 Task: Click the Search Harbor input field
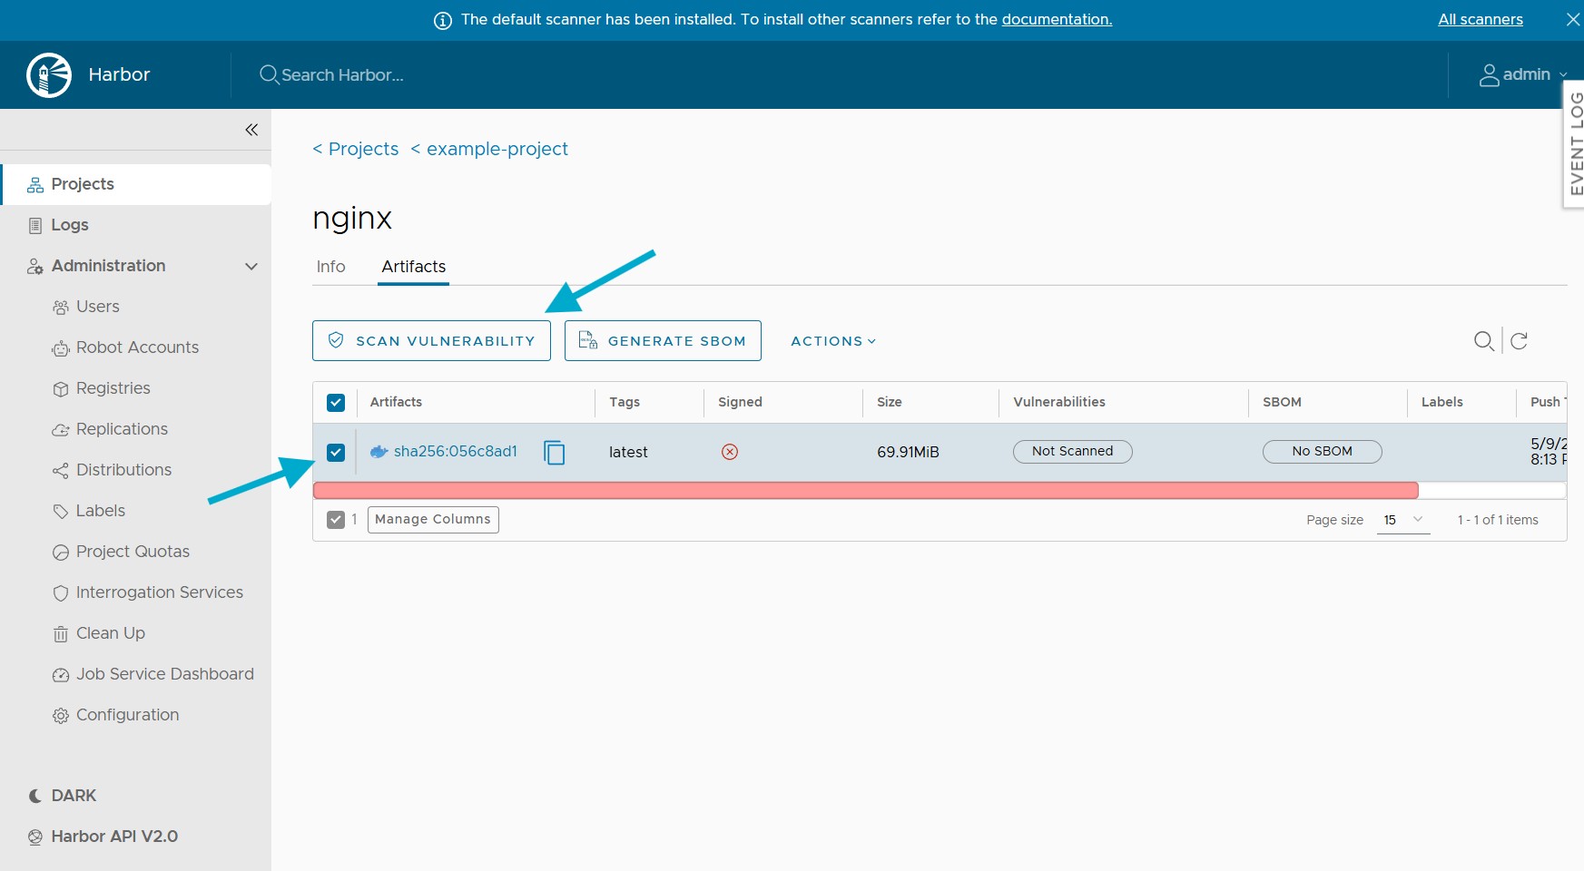(363, 74)
